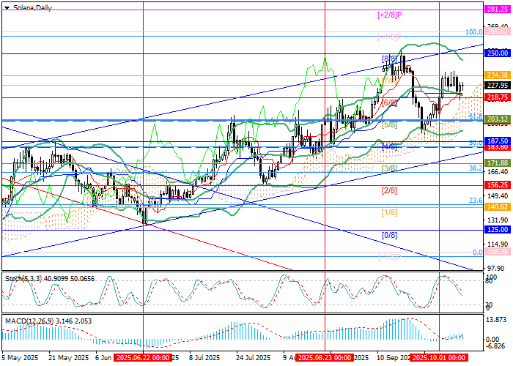Click the [4/8] Murrey level label
This screenshot has height=366, width=513.
[389, 146]
